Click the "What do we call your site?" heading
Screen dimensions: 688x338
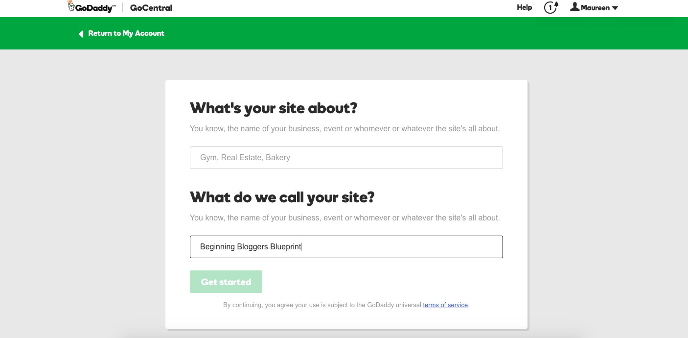(x=282, y=197)
